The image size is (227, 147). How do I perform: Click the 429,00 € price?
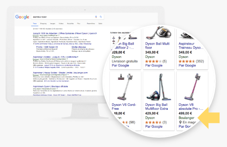click(152, 113)
